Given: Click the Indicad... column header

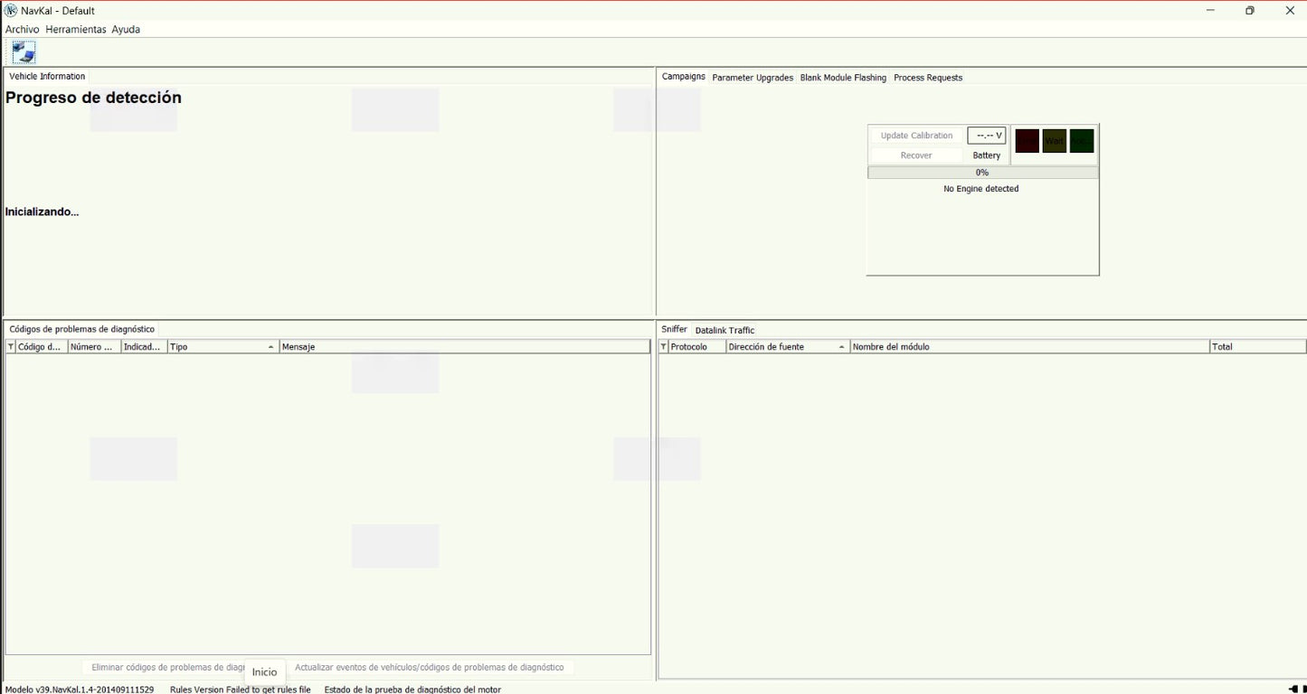Looking at the screenshot, I should pyautogui.click(x=144, y=347).
